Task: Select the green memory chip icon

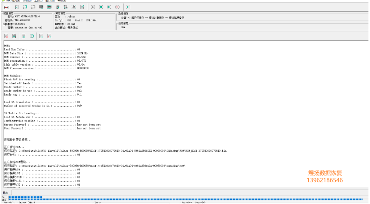Action: click(x=49, y=7)
